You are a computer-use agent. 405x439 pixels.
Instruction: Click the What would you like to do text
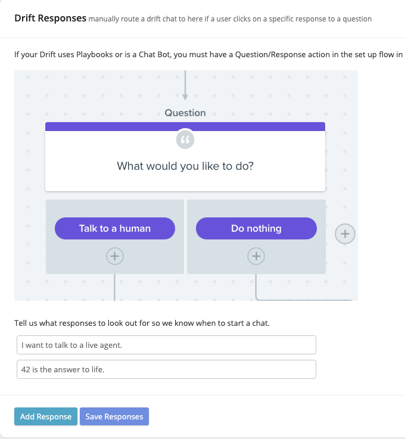click(x=185, y=166)
